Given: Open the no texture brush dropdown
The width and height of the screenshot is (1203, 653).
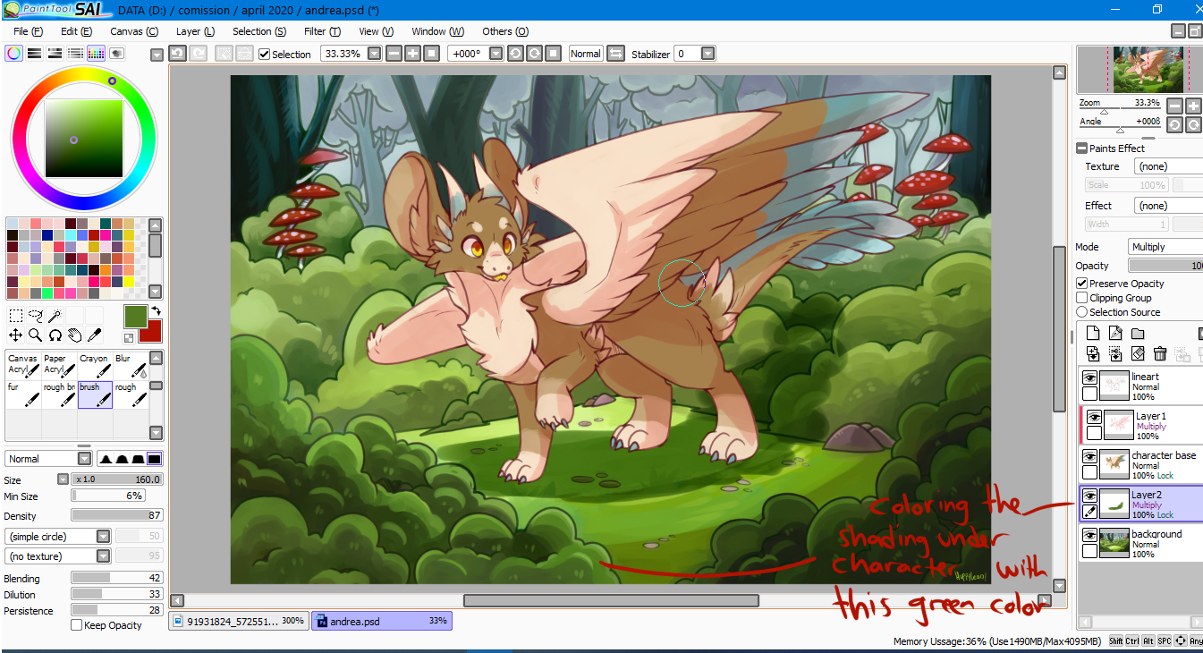Looking at the screenshot, I should point(103,556).
